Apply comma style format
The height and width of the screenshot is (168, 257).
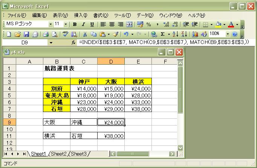pyautogui.click(x=158, y=24)
